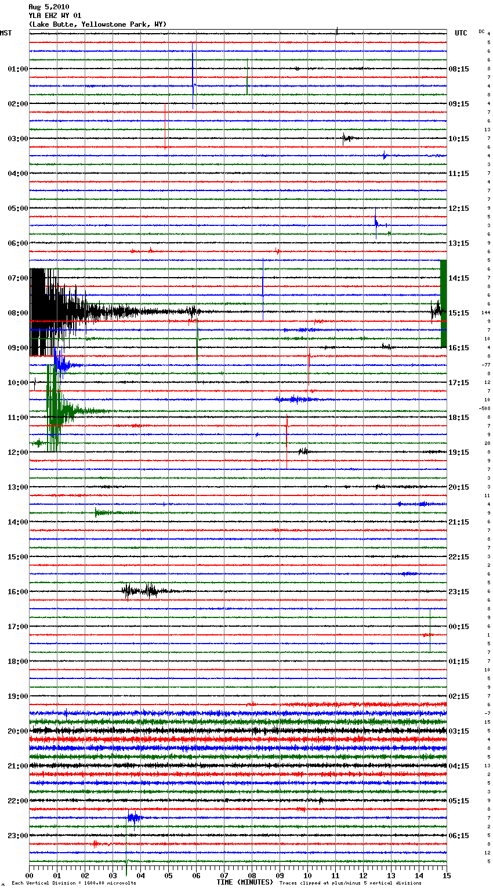Click UTC time label '06:15'
The height and width of the screenshot is (891, 493).
point(459,836)
